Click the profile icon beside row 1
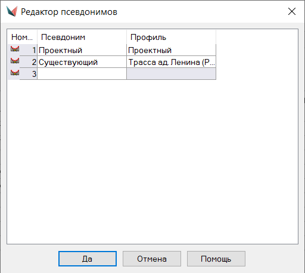This screenshot has width=305, height=273. point(15,49)
